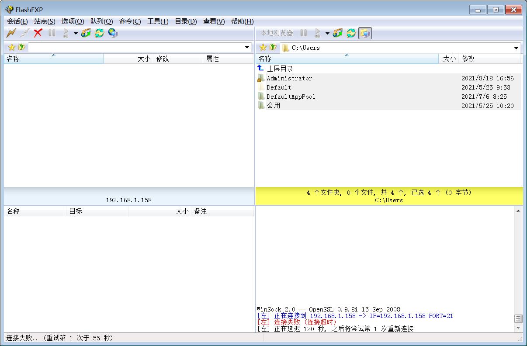Go up a directory in the left pane
527x346 pixels.
pyautogui.click(x=21, y=47)
